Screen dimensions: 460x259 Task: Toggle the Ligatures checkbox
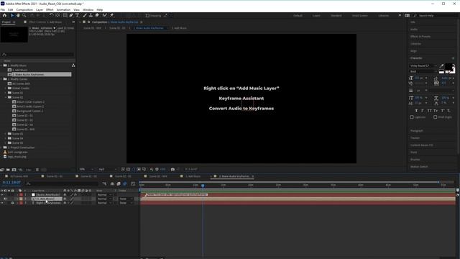(412, 117)
